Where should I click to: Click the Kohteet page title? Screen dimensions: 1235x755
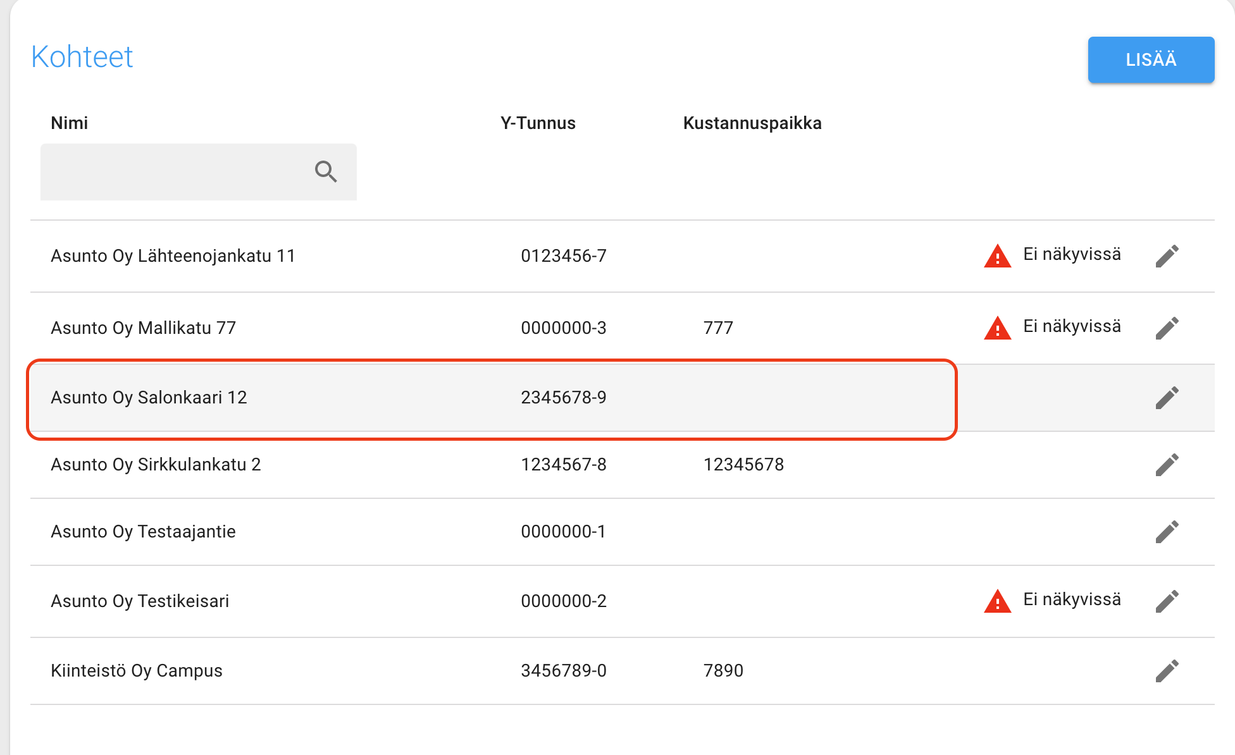[82, 57]
